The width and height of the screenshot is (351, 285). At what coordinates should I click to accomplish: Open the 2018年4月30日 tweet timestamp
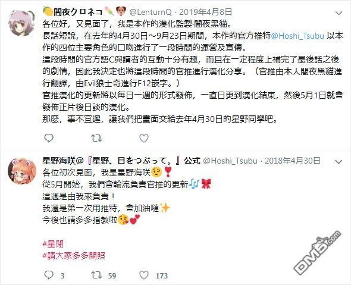point(292,161)
